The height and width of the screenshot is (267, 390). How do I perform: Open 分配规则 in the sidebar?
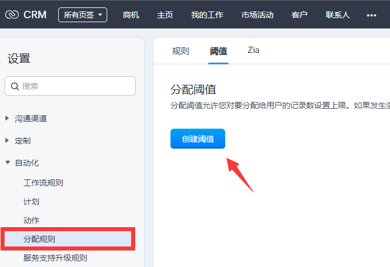[39, 239]
